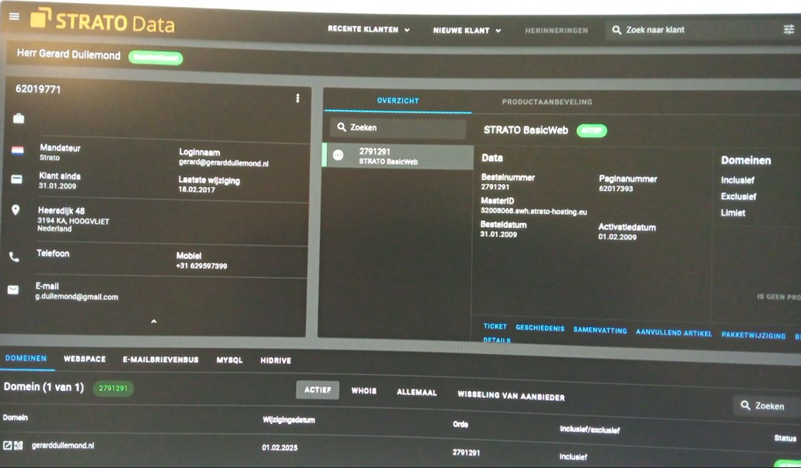Select the ALLEMAAL filter option

pos(416,393)
